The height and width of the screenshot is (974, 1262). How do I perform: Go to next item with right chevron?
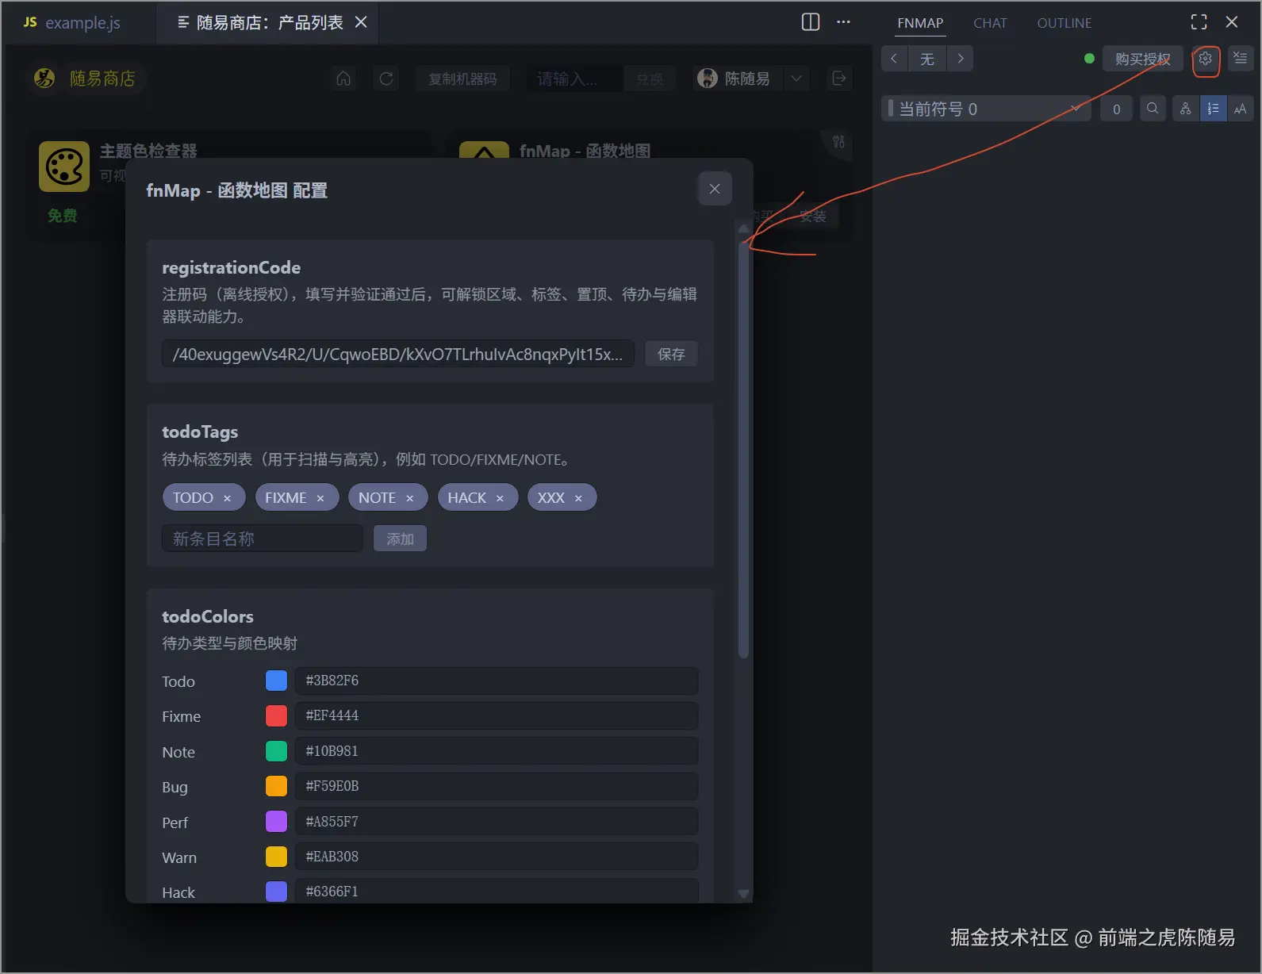tap(961, 59)
